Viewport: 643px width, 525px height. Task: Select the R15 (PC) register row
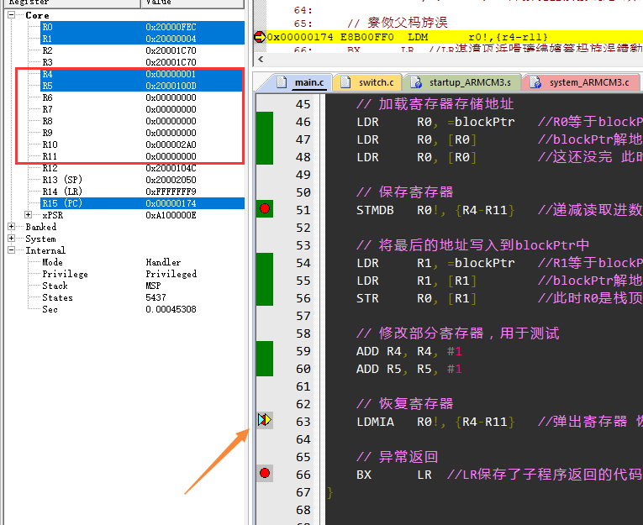pyautogui.click(x=142, y=203)
